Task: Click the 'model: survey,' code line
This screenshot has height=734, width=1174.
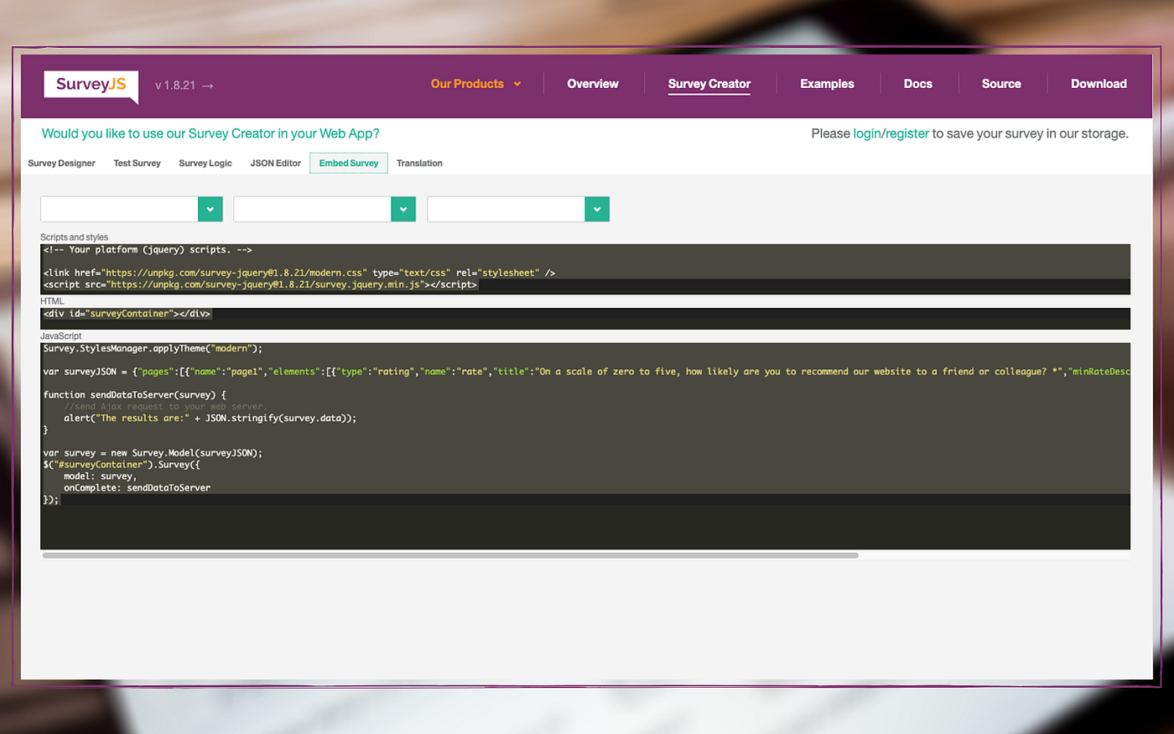Action: 100,476
